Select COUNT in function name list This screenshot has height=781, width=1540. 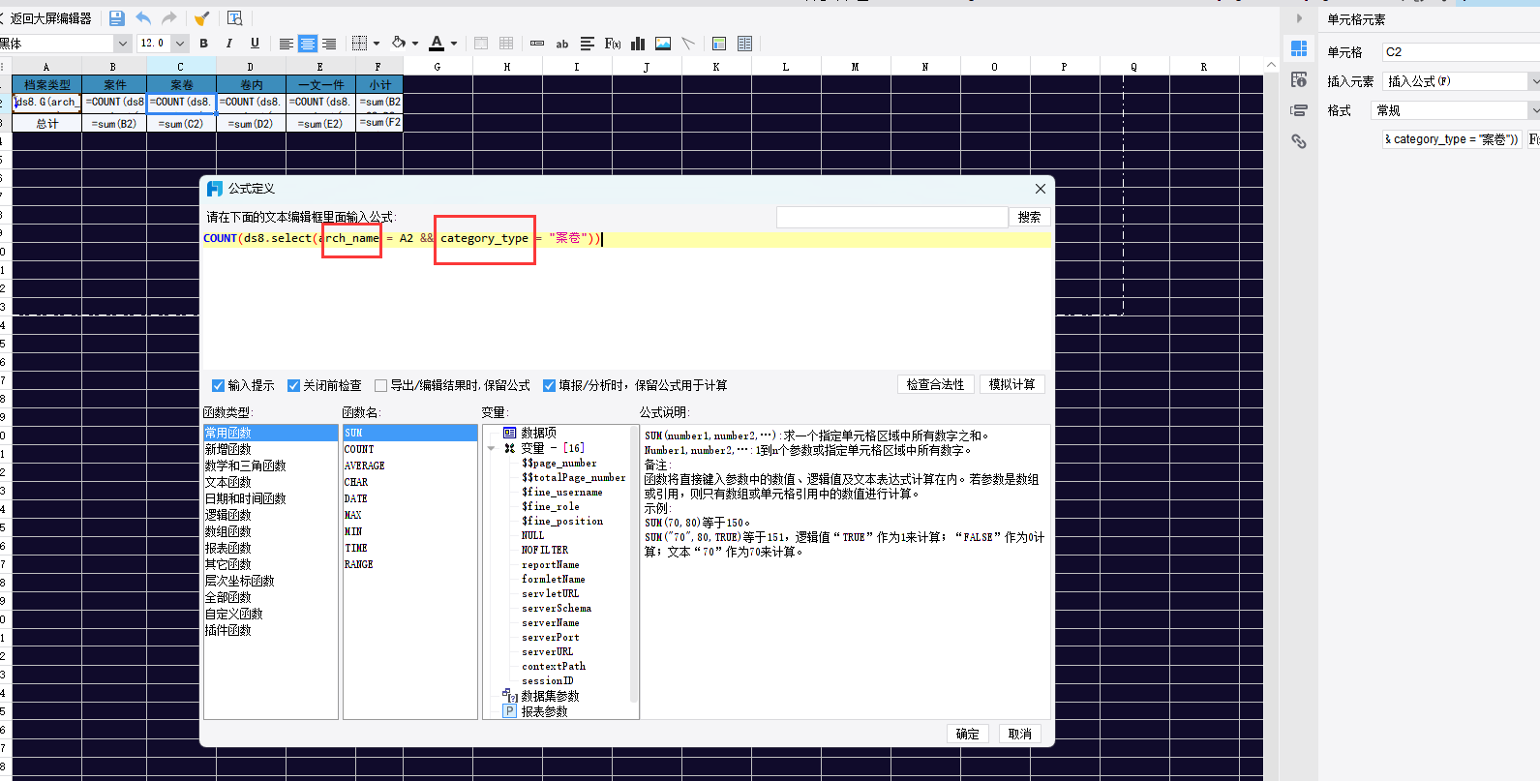click(x=359, y=449)
